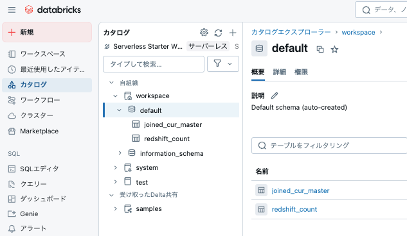This screenshot has width=407, height=236.
Task: Expand the information_schema node
Action: tap(120, 153)
